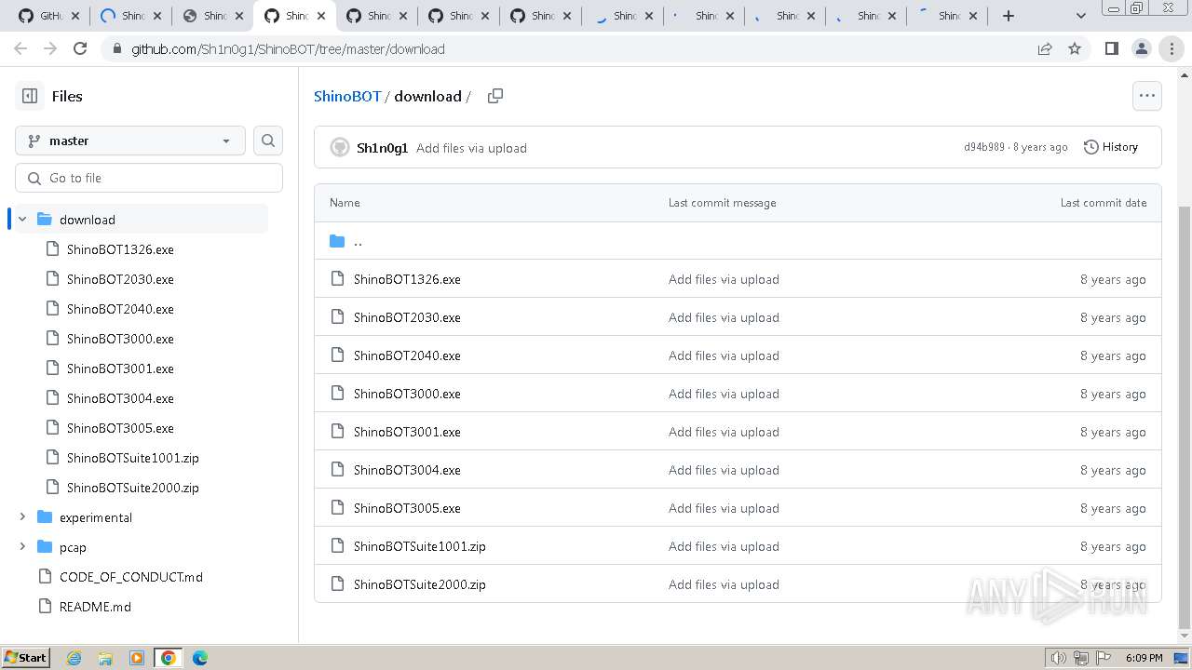Open commit message for ShinoBOT2030.exe row
The height and width of the screenshot is (670, 1192).
click(724, 317)
